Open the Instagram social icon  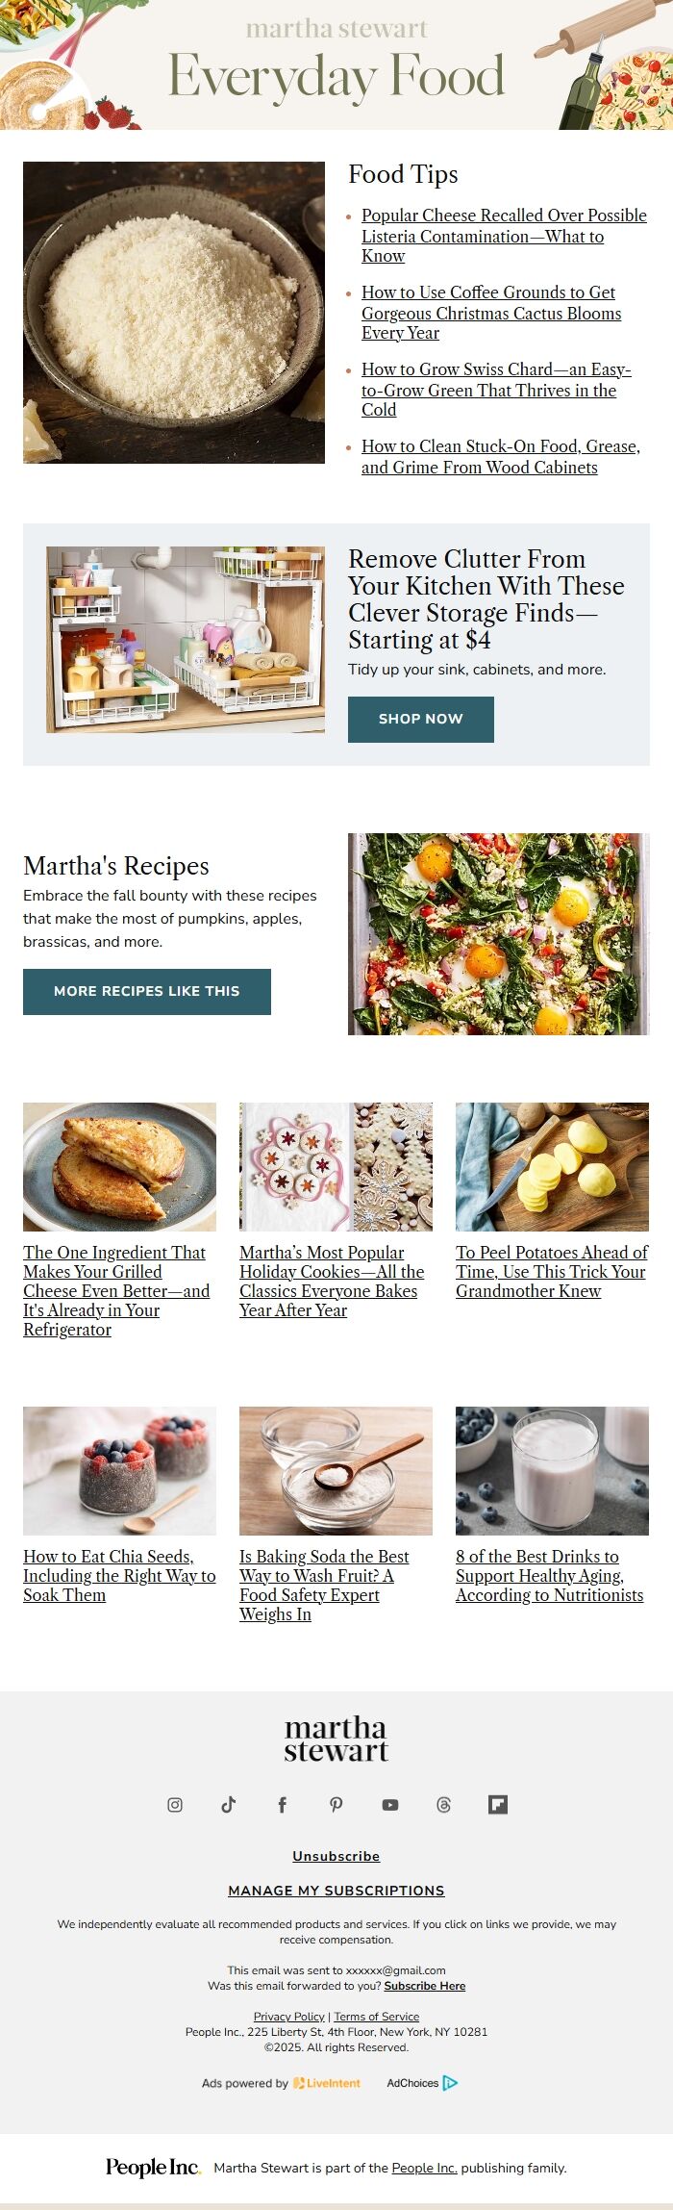tap(175, 1805)
